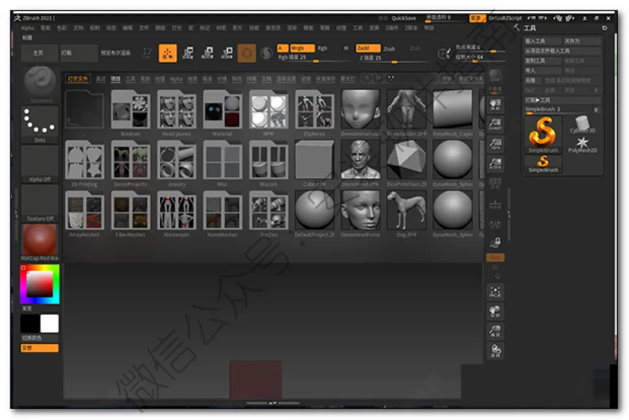This screenshot has height=420, width=629.
Task: Toggle the orange Qxyz button
Action: (496, 257)
